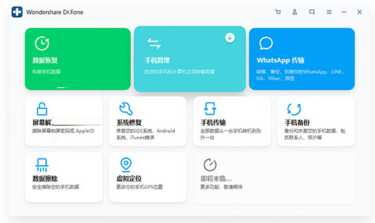
Task: Select the 系统修复 title text
Action: pyautogui.click(x=129, y=122)
